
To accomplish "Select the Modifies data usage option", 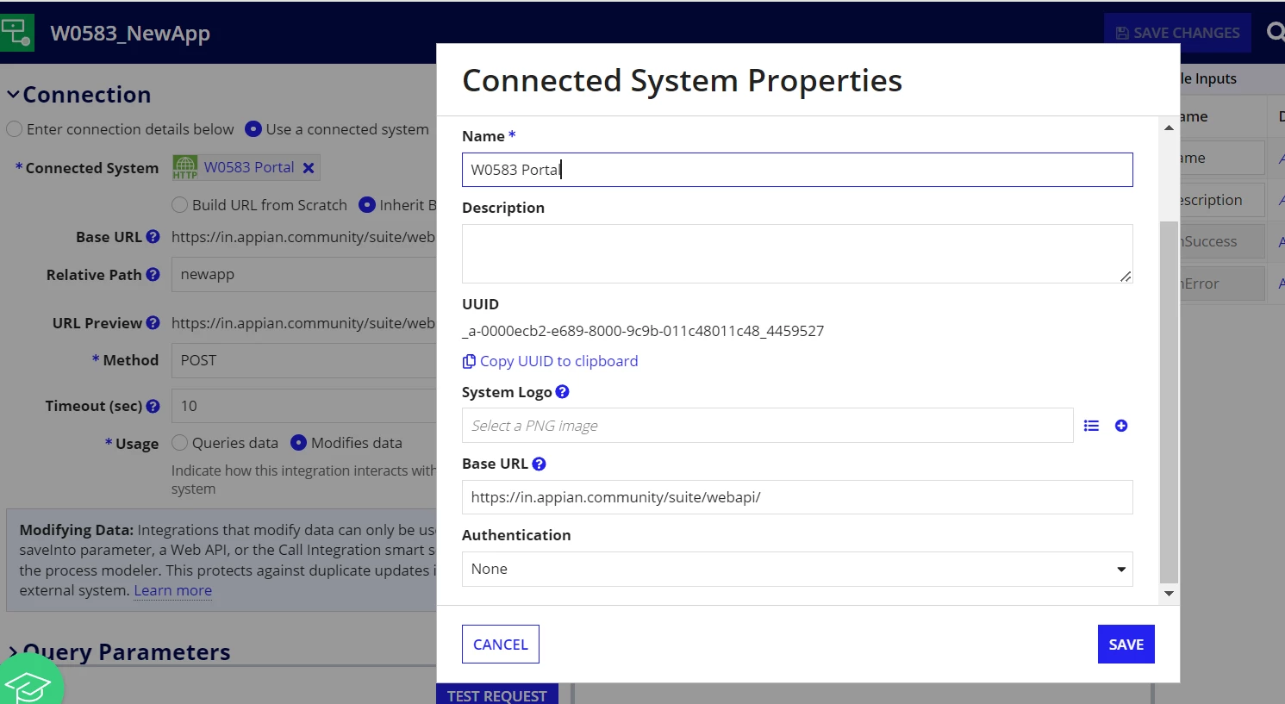I will (298, 443).
